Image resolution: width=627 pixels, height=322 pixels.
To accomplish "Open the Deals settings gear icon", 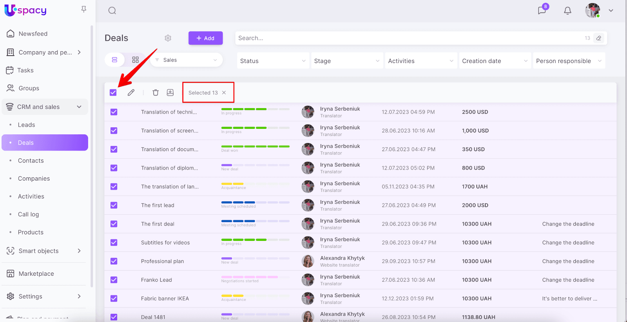I will [168, 38].
